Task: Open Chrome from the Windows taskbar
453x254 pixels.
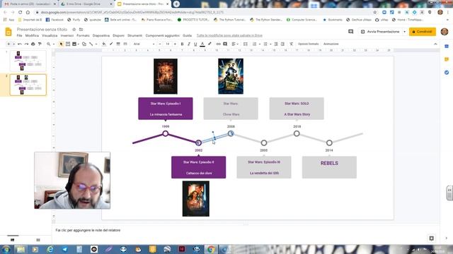Action: click(x=211, y=249)
